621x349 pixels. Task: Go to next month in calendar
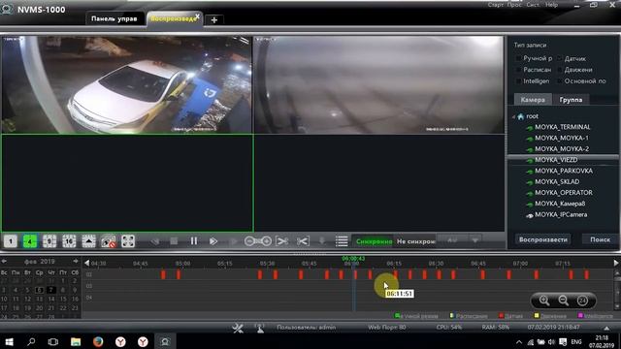point(76,261)
